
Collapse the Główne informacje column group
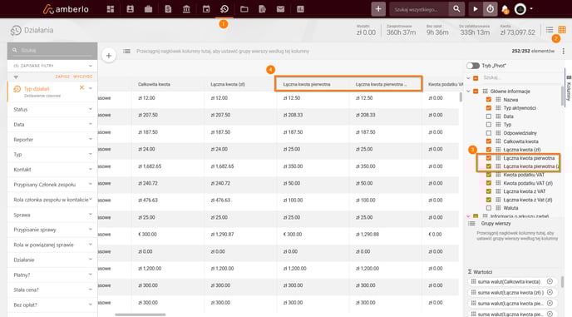coord(469,92)
